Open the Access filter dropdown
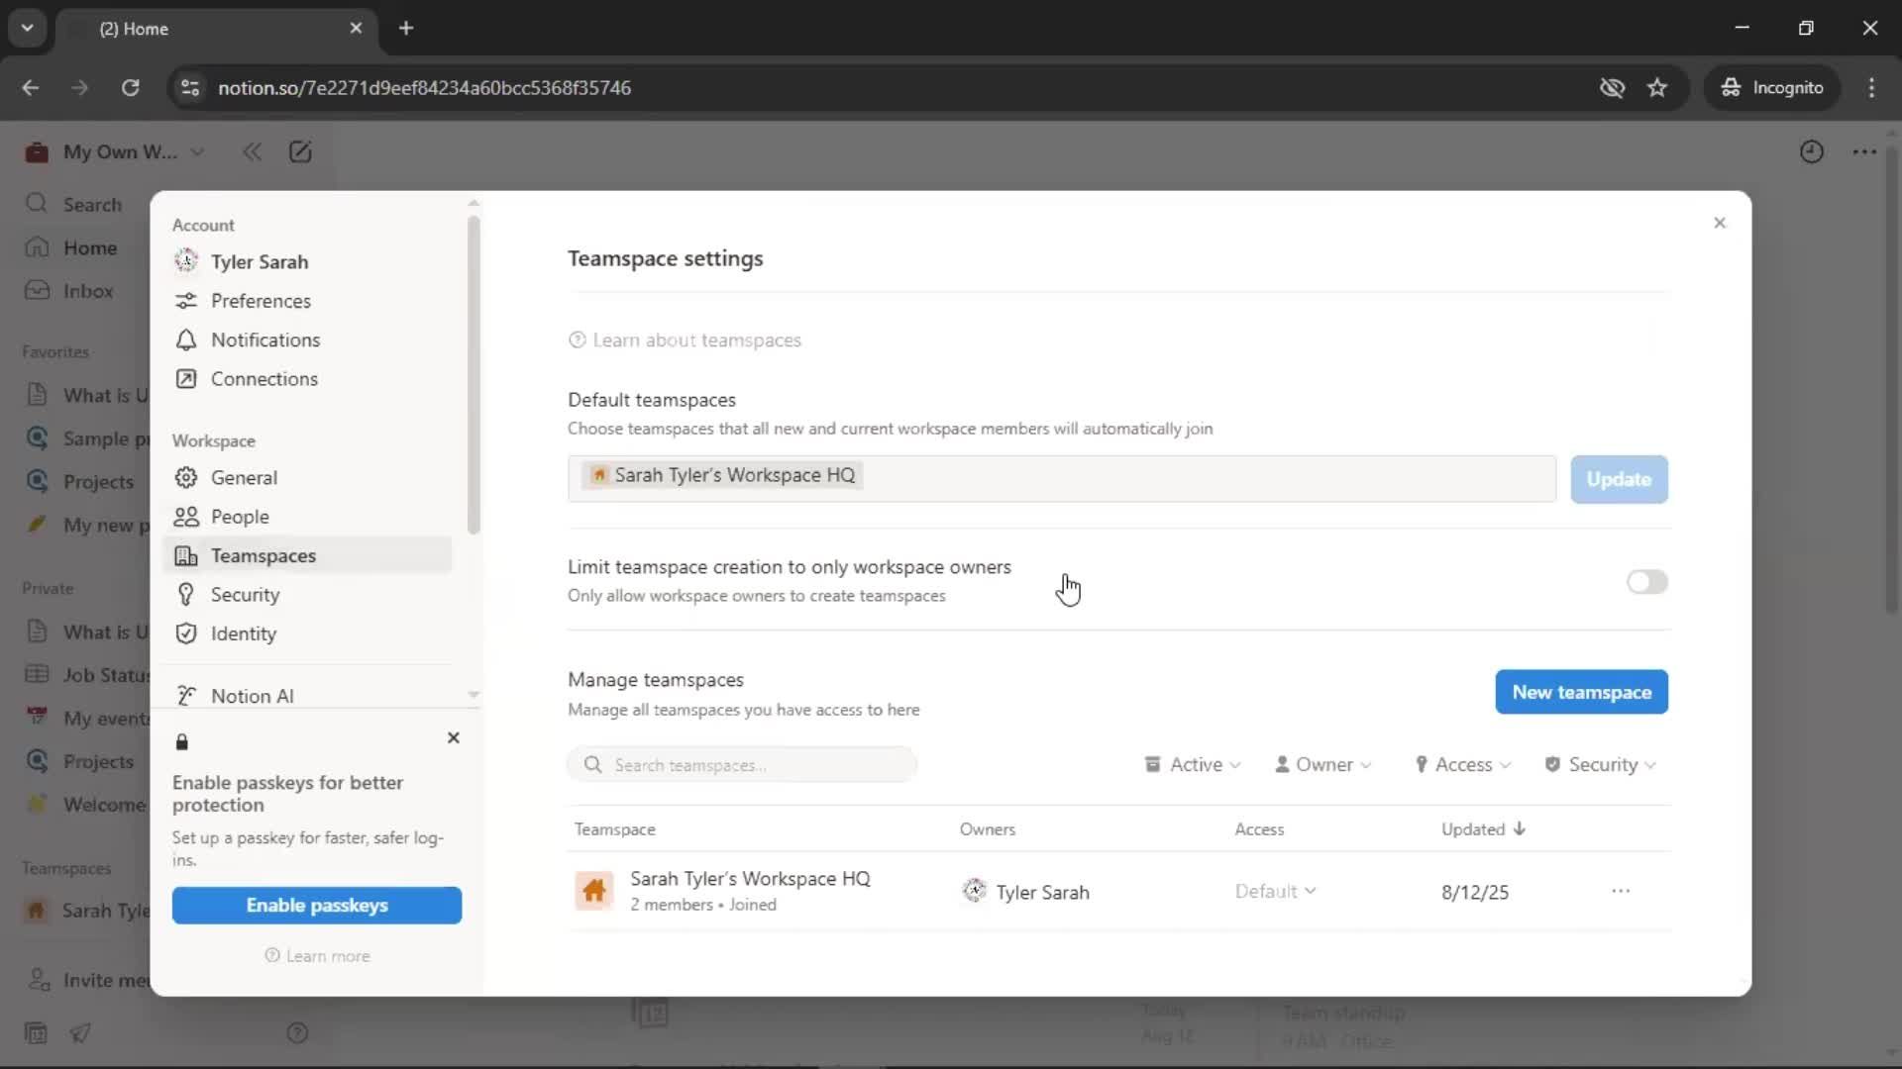 click(1463, 764)
